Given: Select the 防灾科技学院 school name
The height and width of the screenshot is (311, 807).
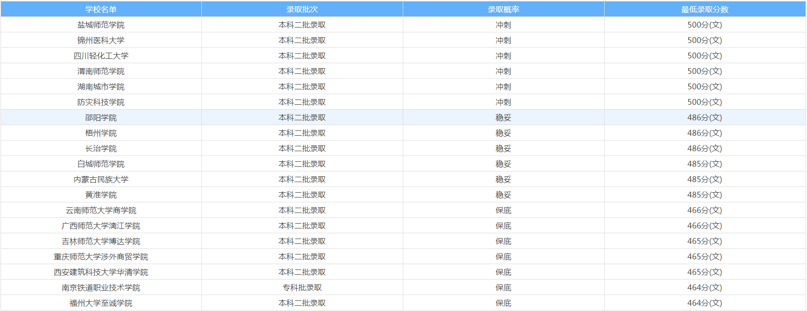Looking at the screenshot, I should pyautogui.click(x=101, y=102).
